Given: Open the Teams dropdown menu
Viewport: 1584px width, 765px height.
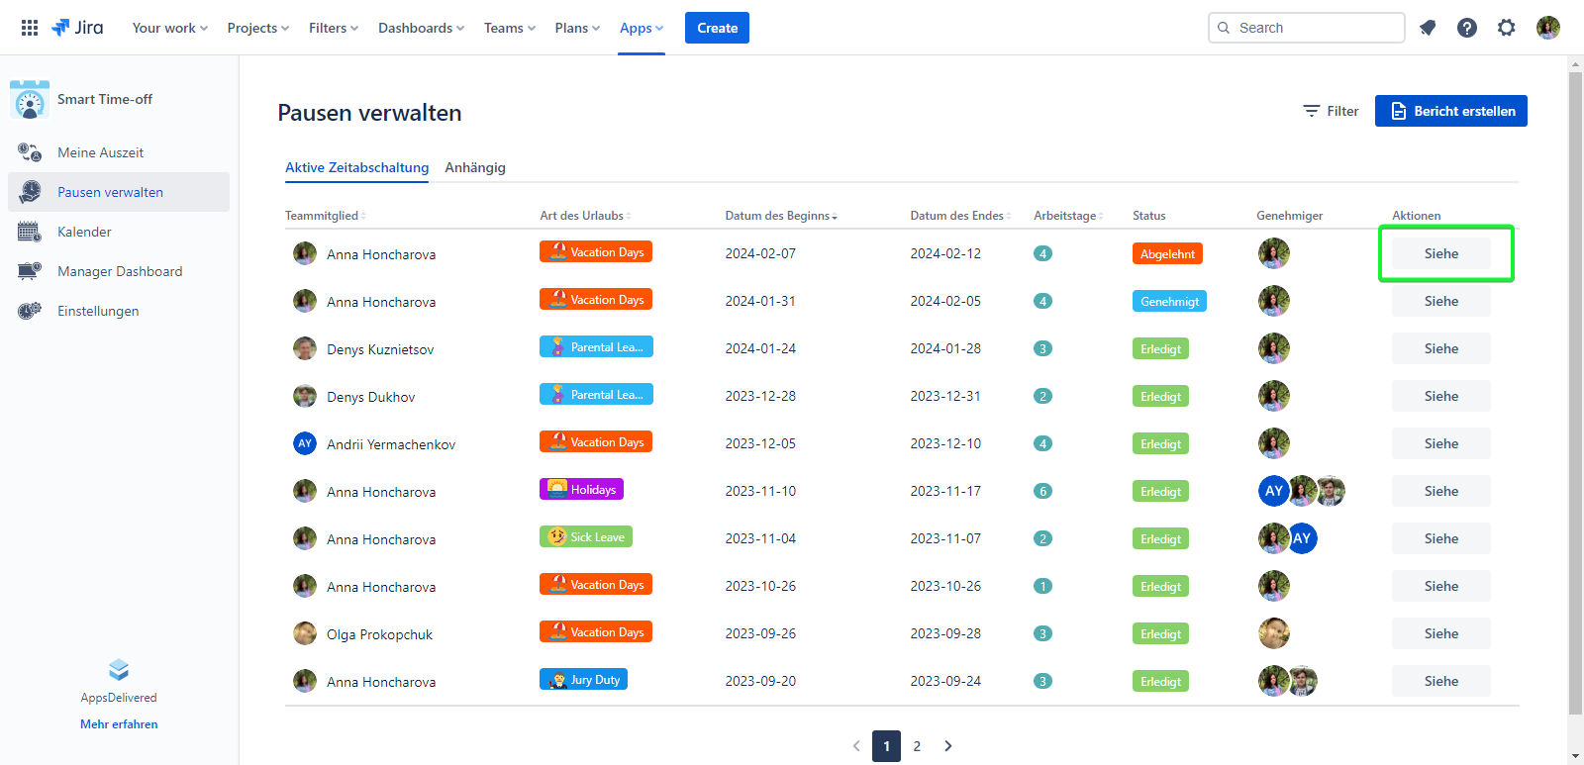Looking at the screenshot, I should coord(509,28).
